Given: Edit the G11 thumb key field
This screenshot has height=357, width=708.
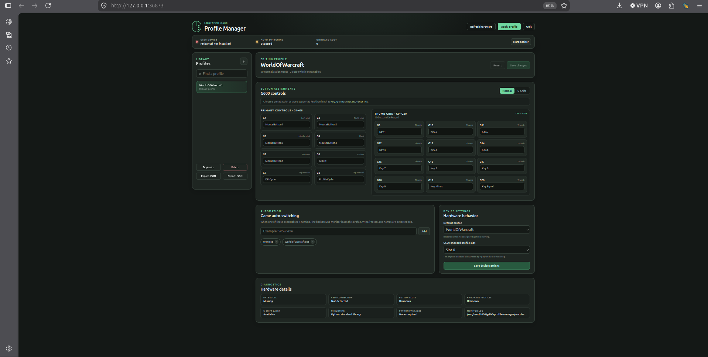Looking at the screenshot, I should click(x=502, y=132).
